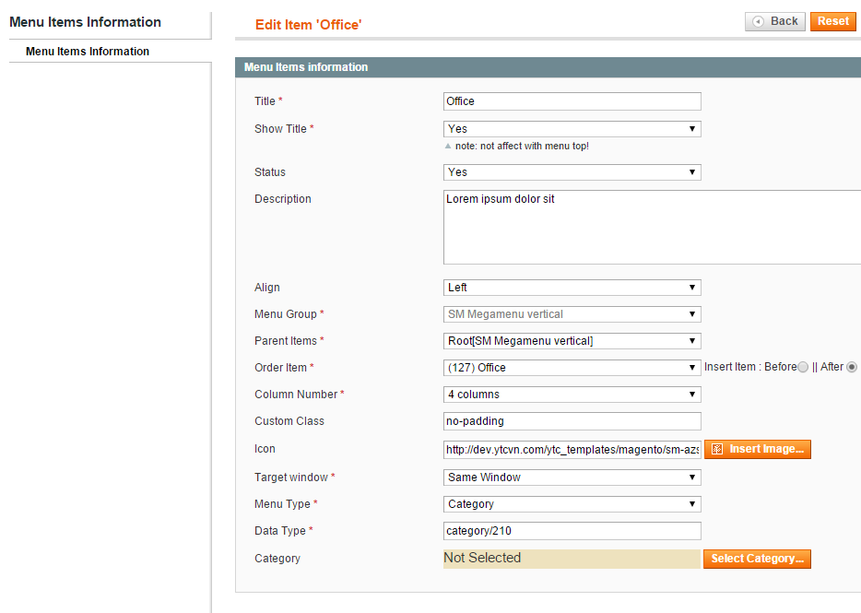Image resolution: width=861 pixels, height=613 pixels.
Task: Click into the Description text area
Action: coord(652,228)
